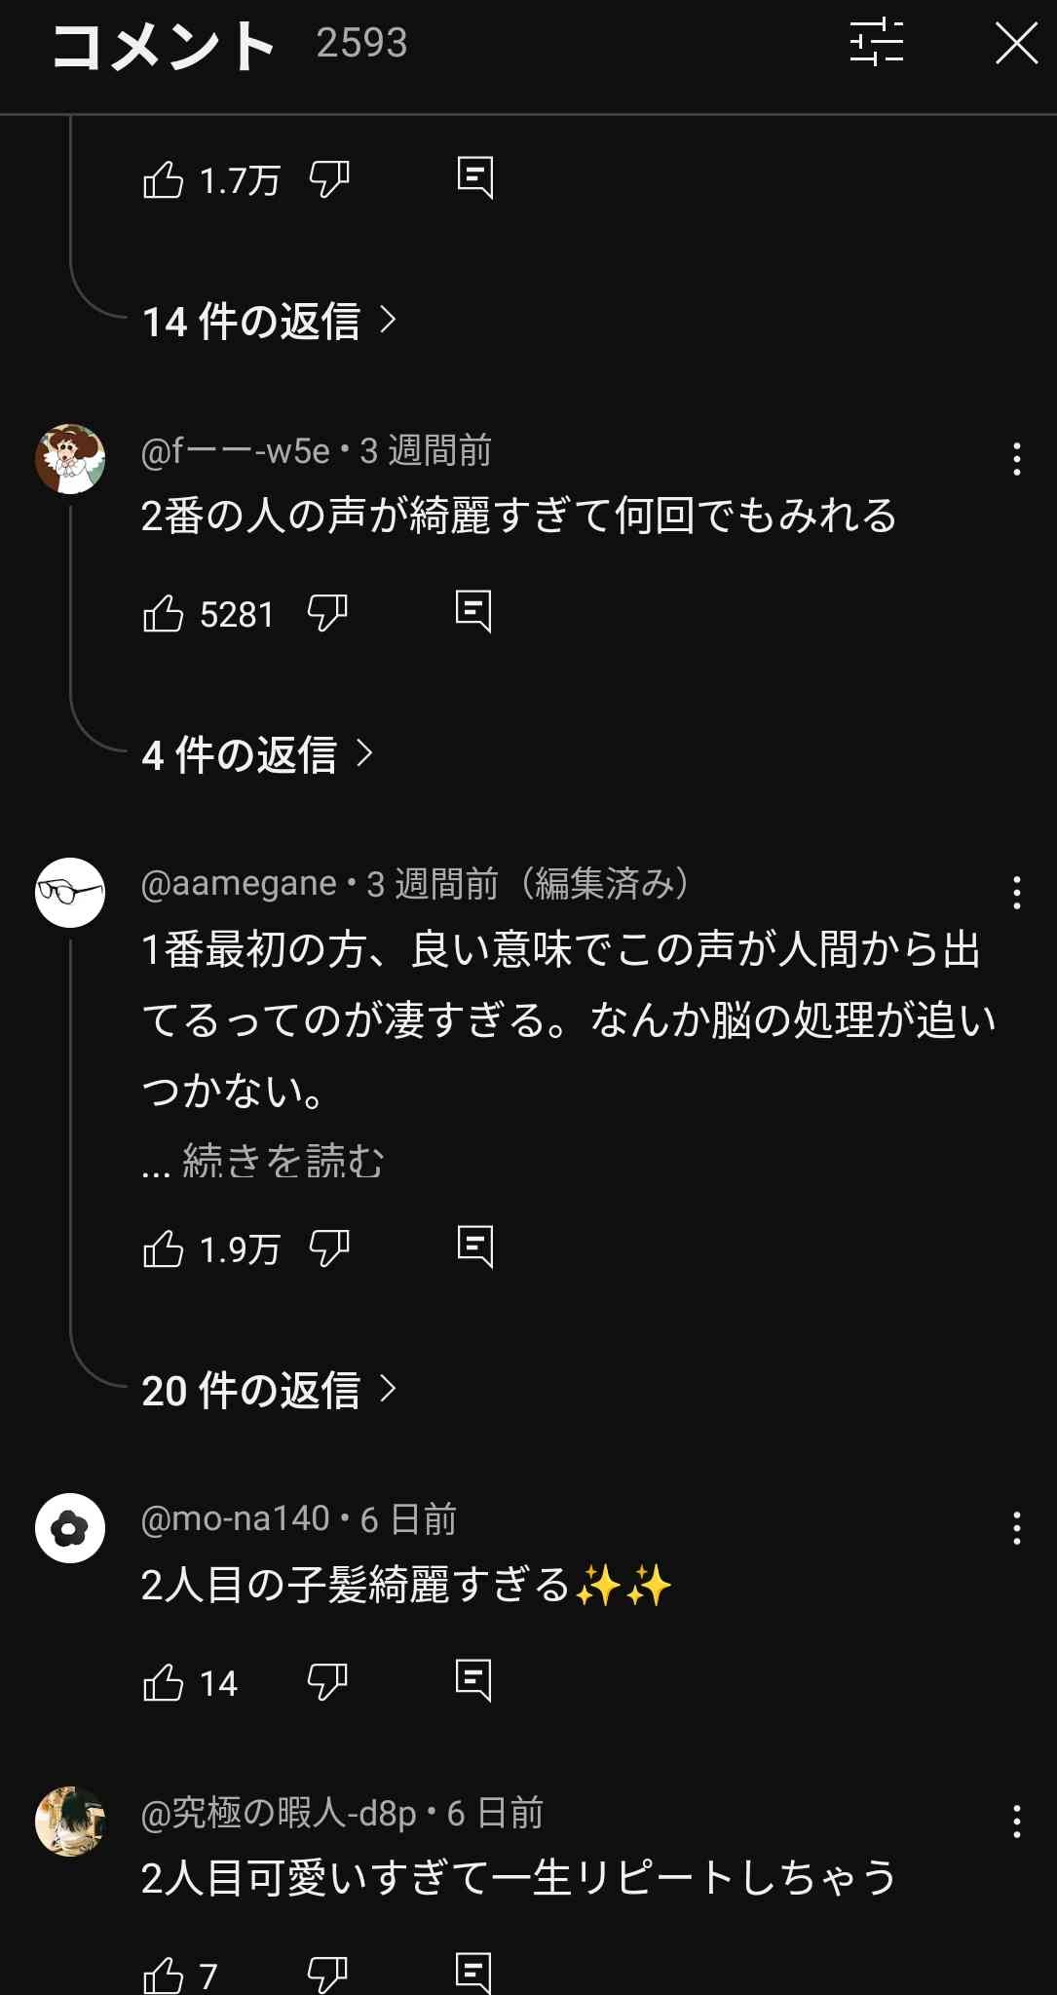Screen dimensions: 1057x1995
Task: Open more options for @mo-na140 comment
Action: point(1016,1527)
